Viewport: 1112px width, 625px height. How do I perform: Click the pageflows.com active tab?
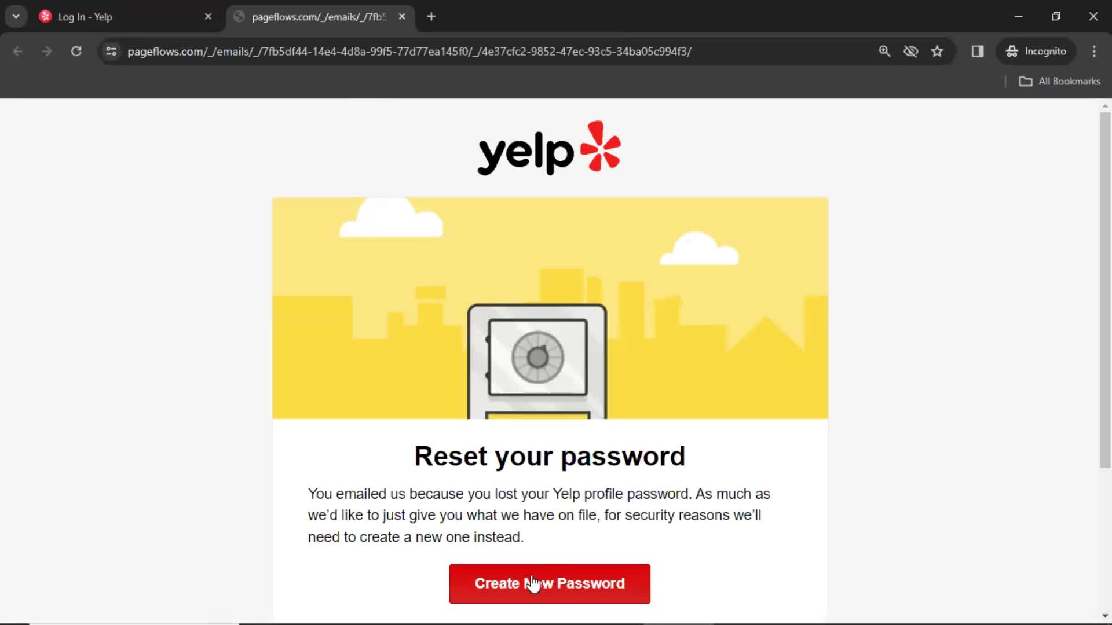[318, 16]
